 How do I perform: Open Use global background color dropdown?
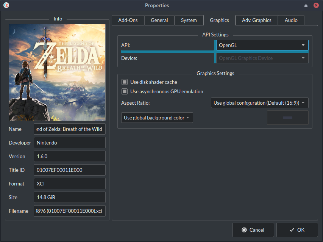coord(157,118)
